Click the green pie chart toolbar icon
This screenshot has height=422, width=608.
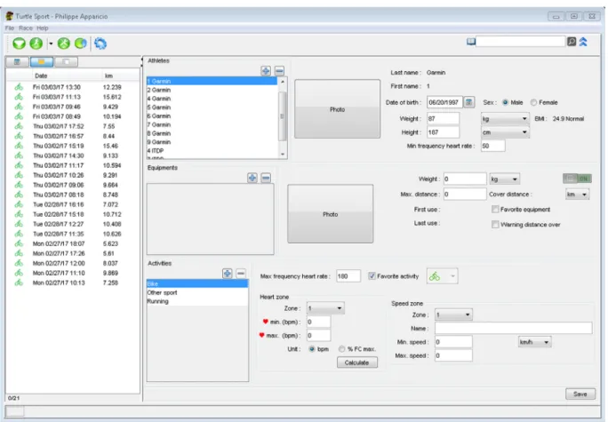click(x=81, y=43)
